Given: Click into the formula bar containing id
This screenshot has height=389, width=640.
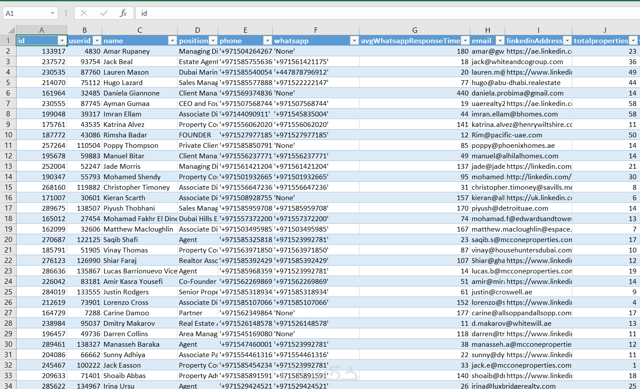Looking at the screenshot, I should (x=388, y=14).
